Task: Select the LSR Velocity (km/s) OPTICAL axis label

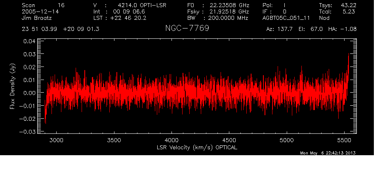Action: tap(197, 147)
